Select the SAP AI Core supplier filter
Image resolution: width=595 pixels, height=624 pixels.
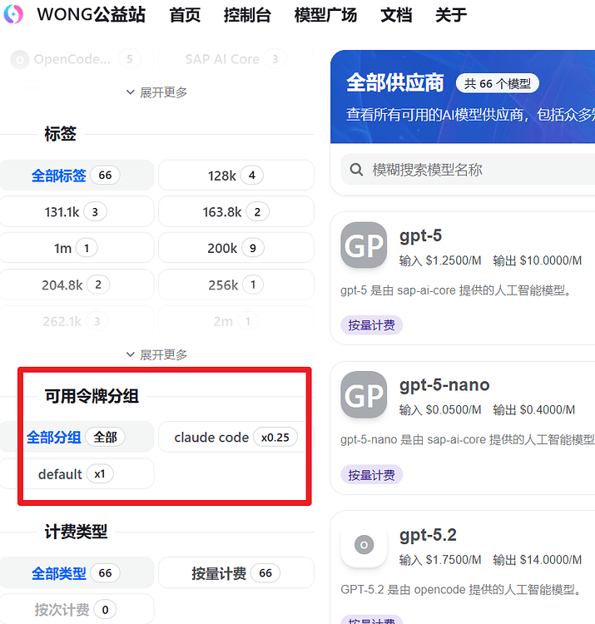tap(236, 59)
